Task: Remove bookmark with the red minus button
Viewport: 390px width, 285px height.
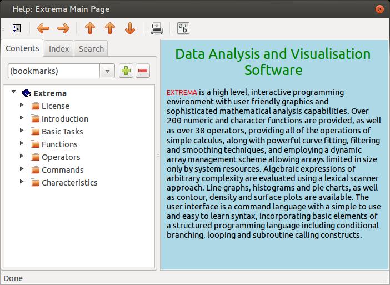Action: click(x=143, y=71)
